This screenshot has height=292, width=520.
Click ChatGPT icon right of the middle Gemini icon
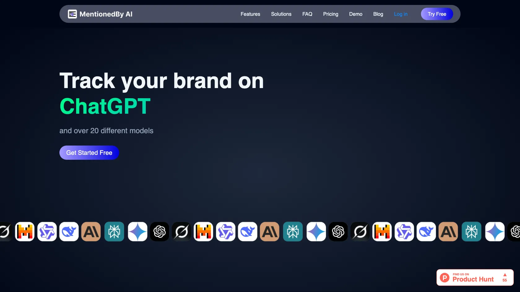[338, 231]
